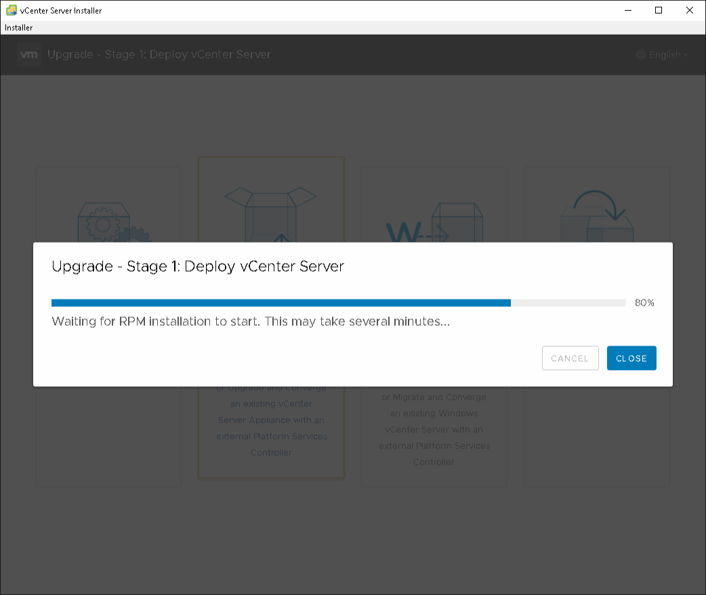This screenshot has height=595, width=706.
Task: Click the globe icon beside English
Action: pyautogui.click(x=640, y=55)
